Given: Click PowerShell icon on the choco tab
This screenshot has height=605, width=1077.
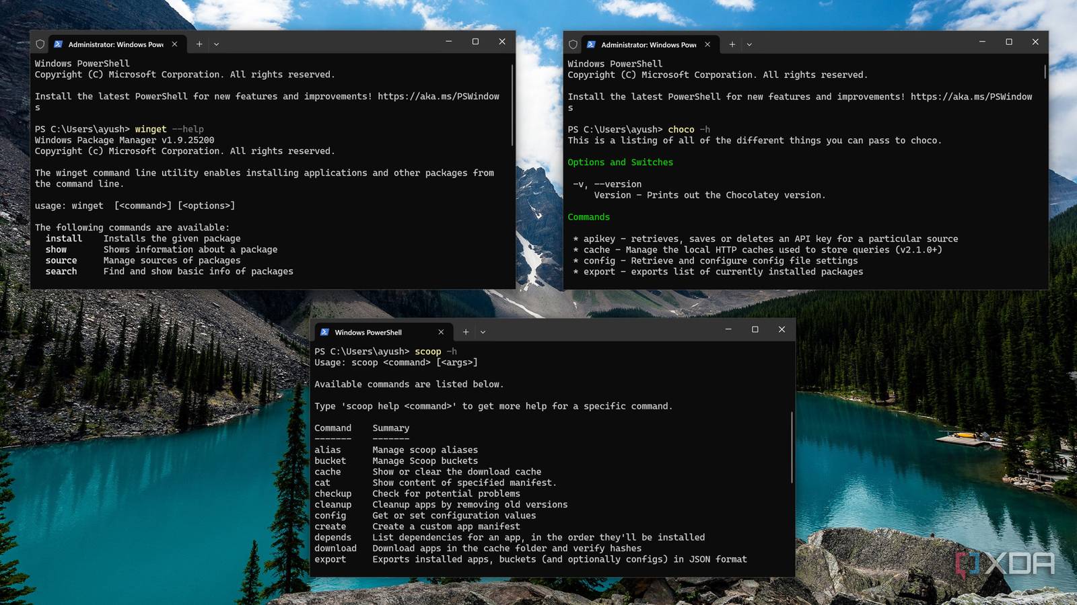Looking at the screenshot, I should coord(591,44).
